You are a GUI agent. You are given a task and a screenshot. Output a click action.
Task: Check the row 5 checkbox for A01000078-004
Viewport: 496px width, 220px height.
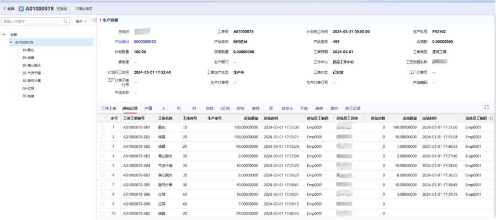point(102,165)
